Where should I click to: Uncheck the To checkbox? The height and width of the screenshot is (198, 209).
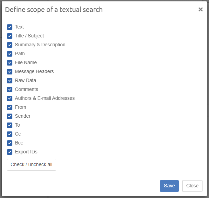(x=10, y=125)
